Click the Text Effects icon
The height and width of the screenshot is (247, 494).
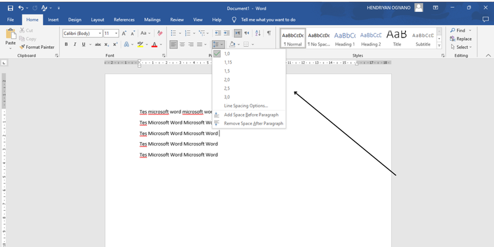pyautogui.click(x=126, y=44)
